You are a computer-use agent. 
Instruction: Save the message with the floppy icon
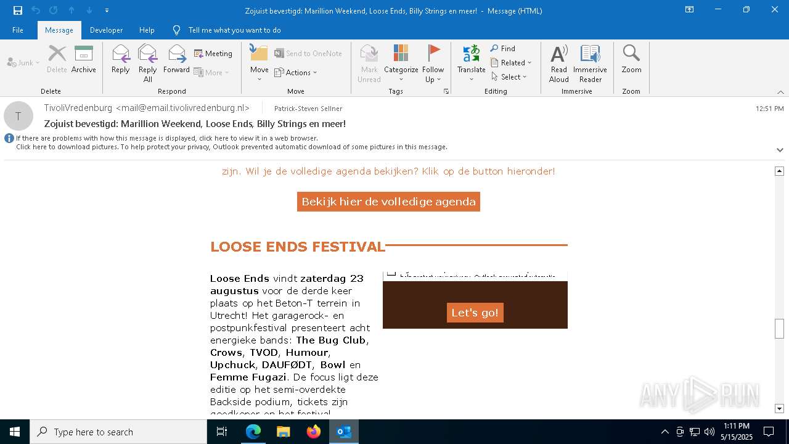tap(17, 10)
